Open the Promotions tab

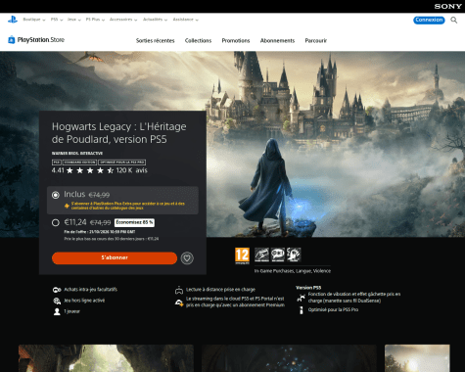[x=236, y=41]
